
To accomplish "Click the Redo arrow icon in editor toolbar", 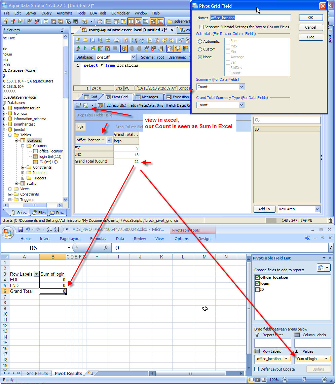I will (x=172, y=40).
